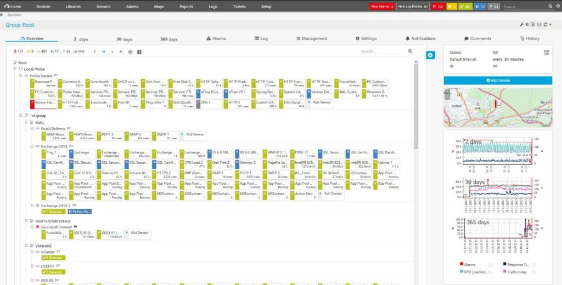Open the History tab
This screenshot has height=285, width=562.
pos(530,38)
